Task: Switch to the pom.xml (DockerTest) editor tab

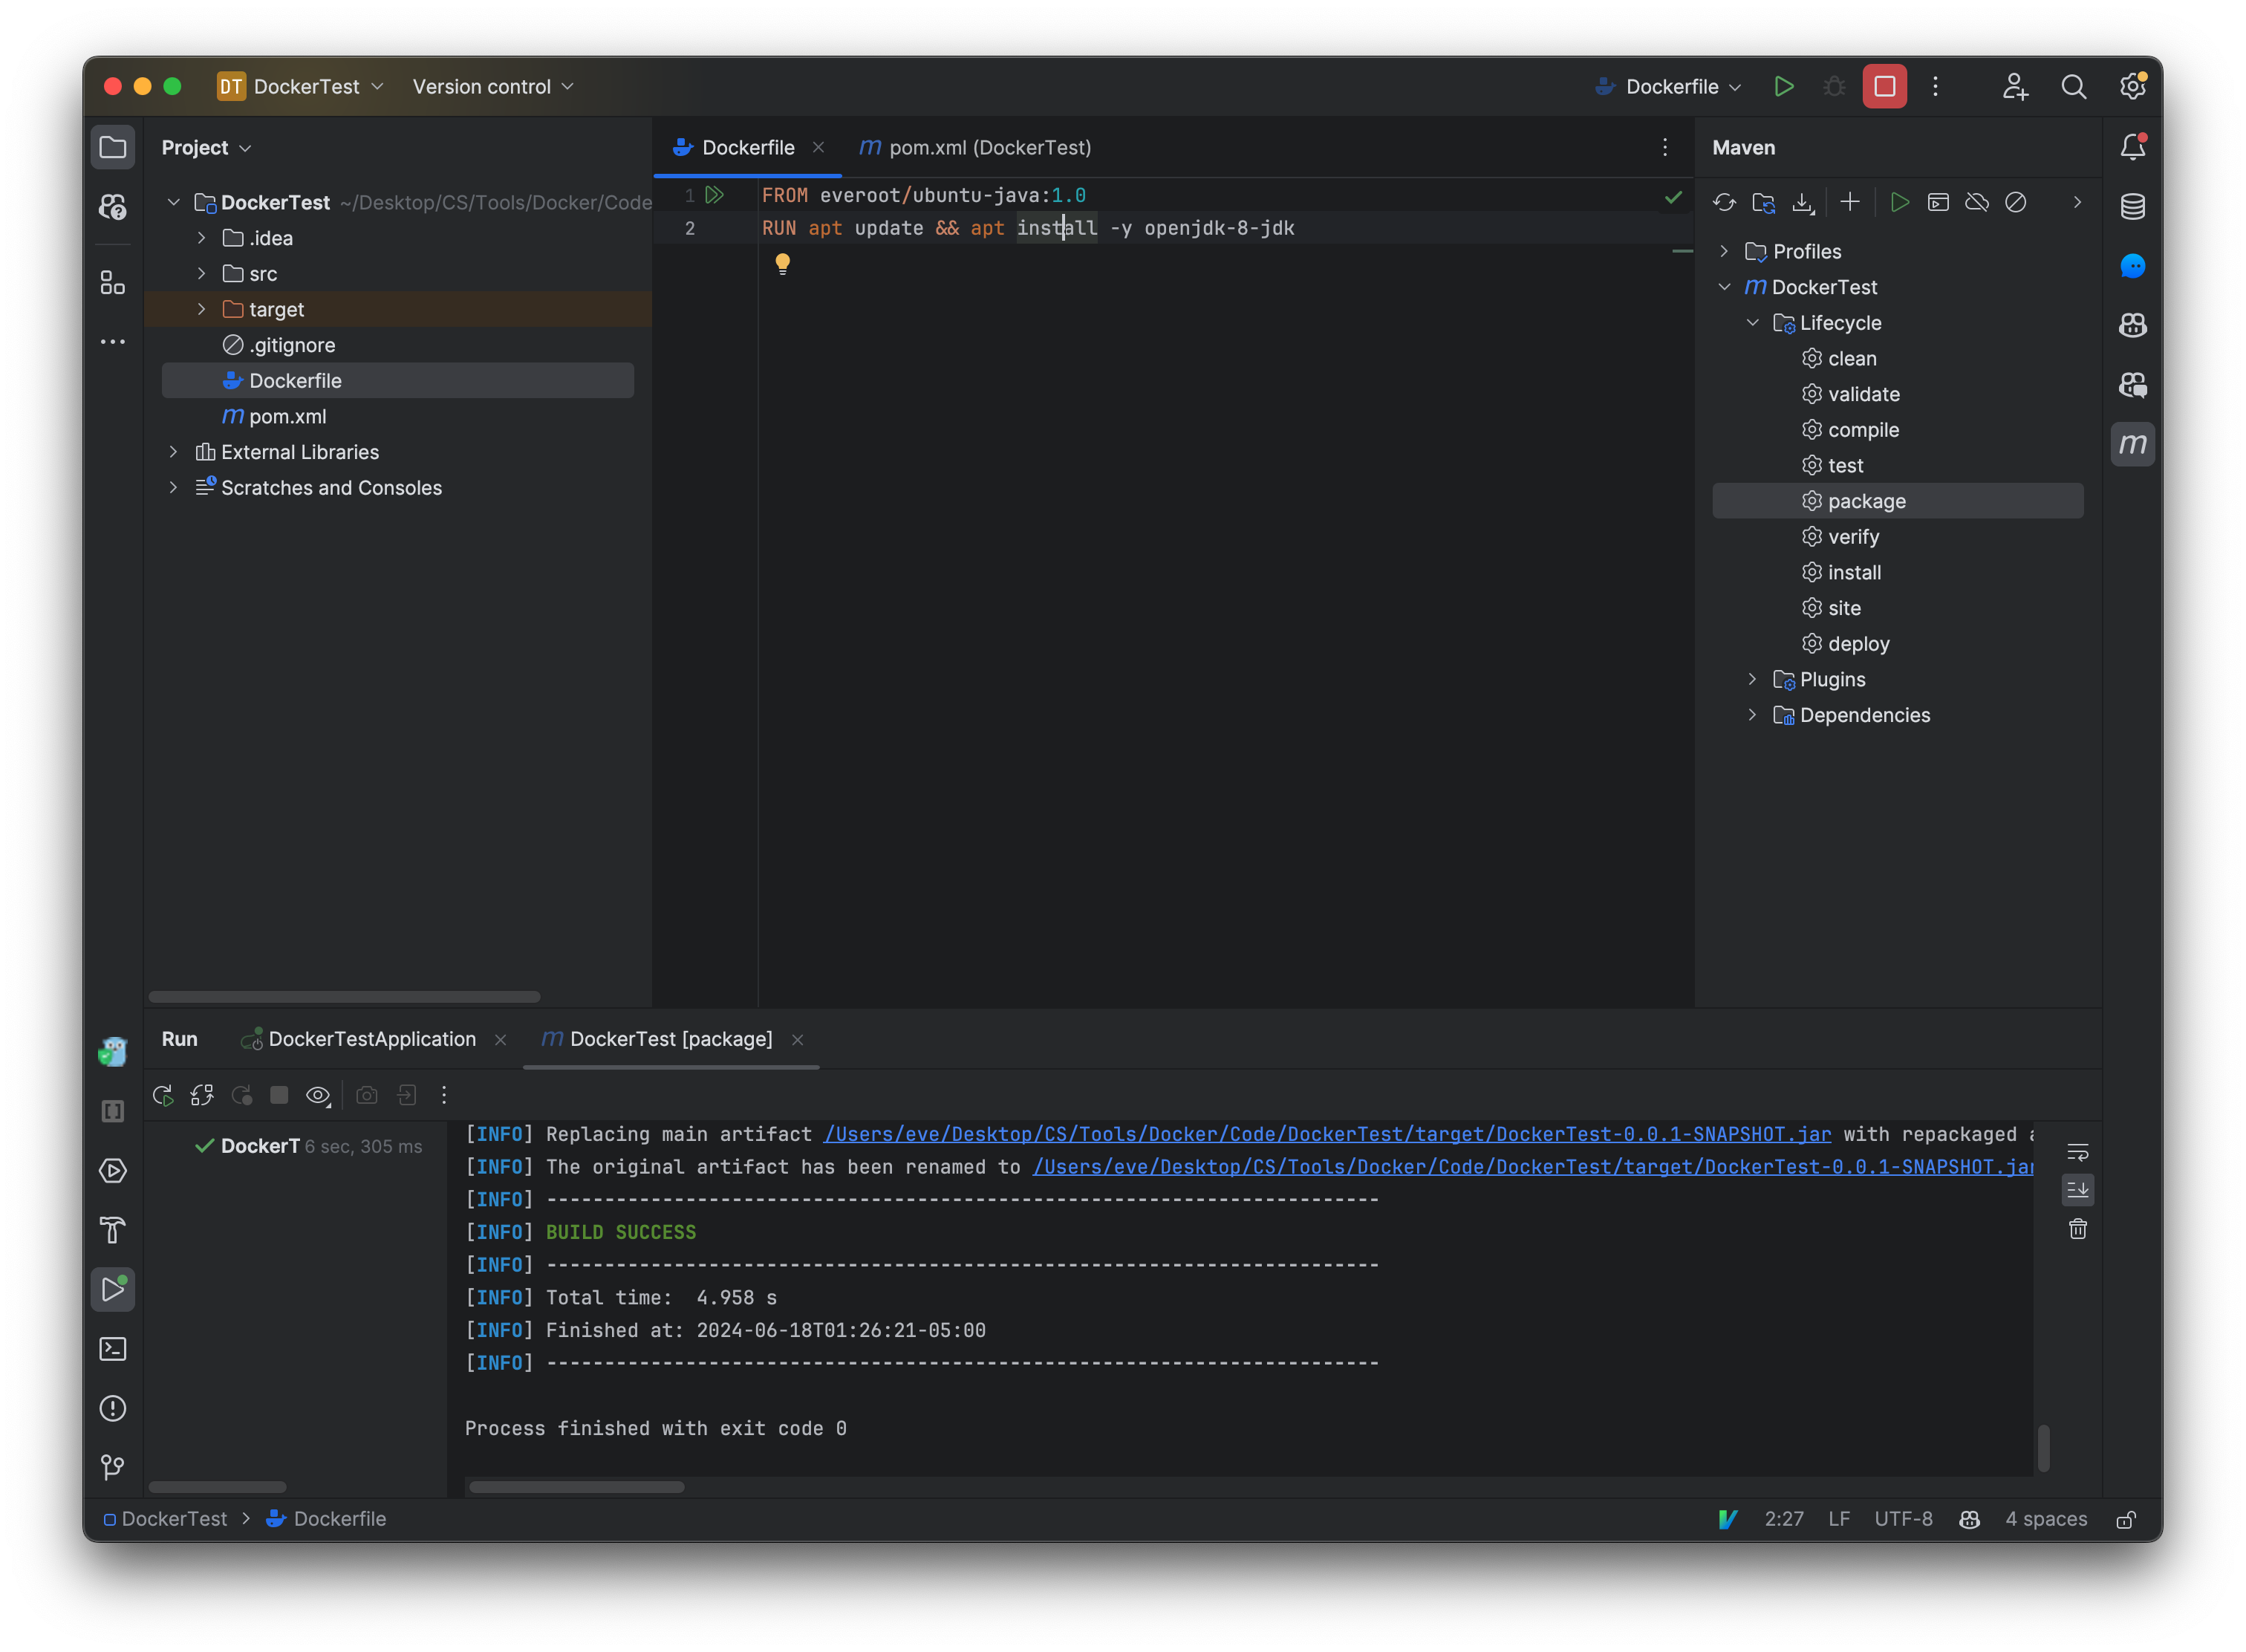Action: 975,148
